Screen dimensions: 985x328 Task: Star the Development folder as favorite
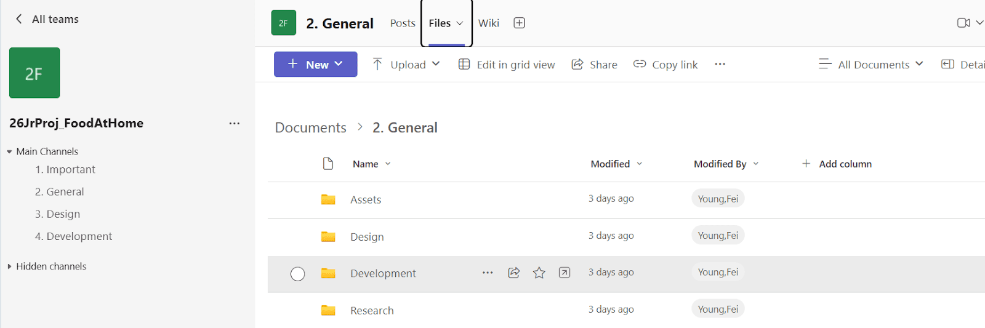[x=539, y=273]
